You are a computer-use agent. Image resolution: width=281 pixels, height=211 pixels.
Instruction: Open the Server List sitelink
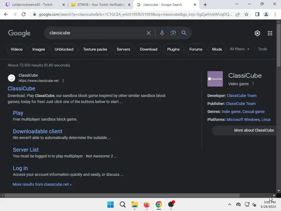pos(26,150)
